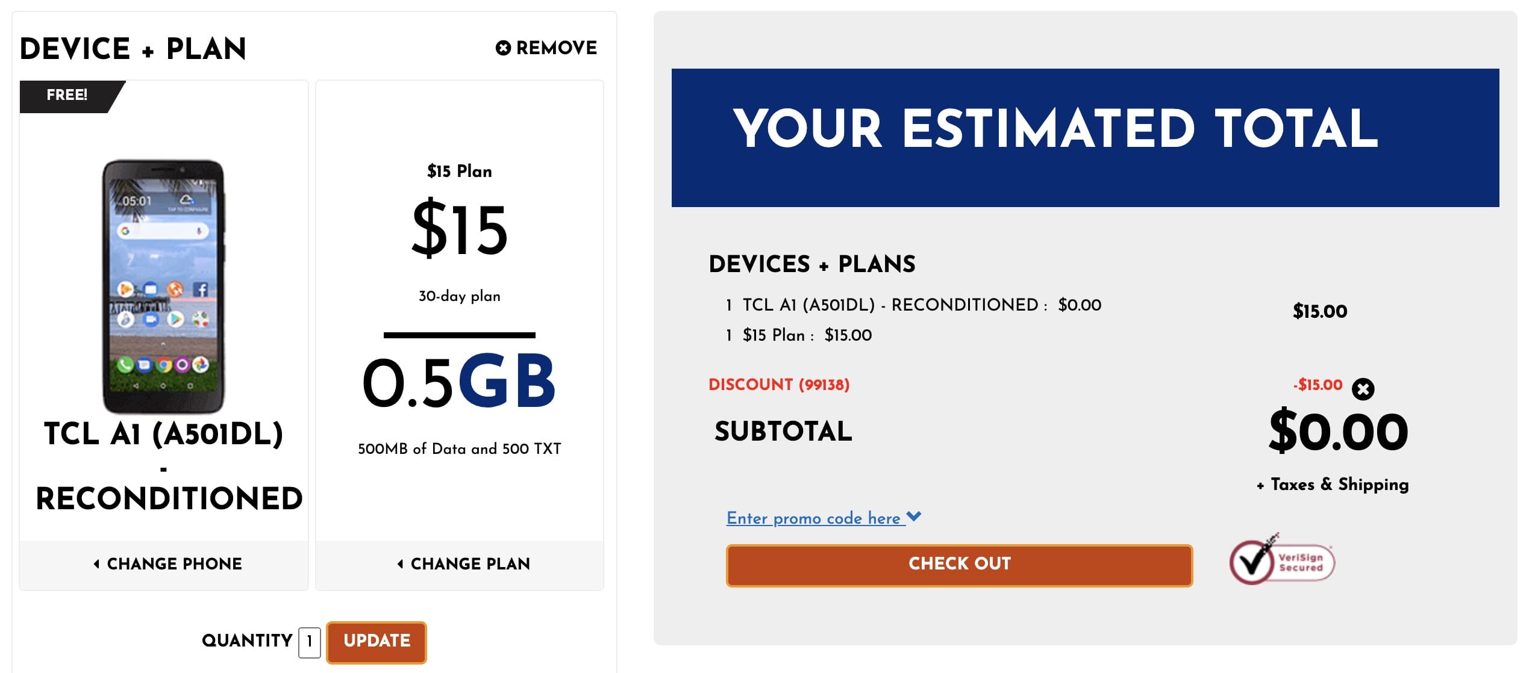1535x673 pixels.
Task: Expand the promo code chevron arrow
Action: (x=914, y=516)
